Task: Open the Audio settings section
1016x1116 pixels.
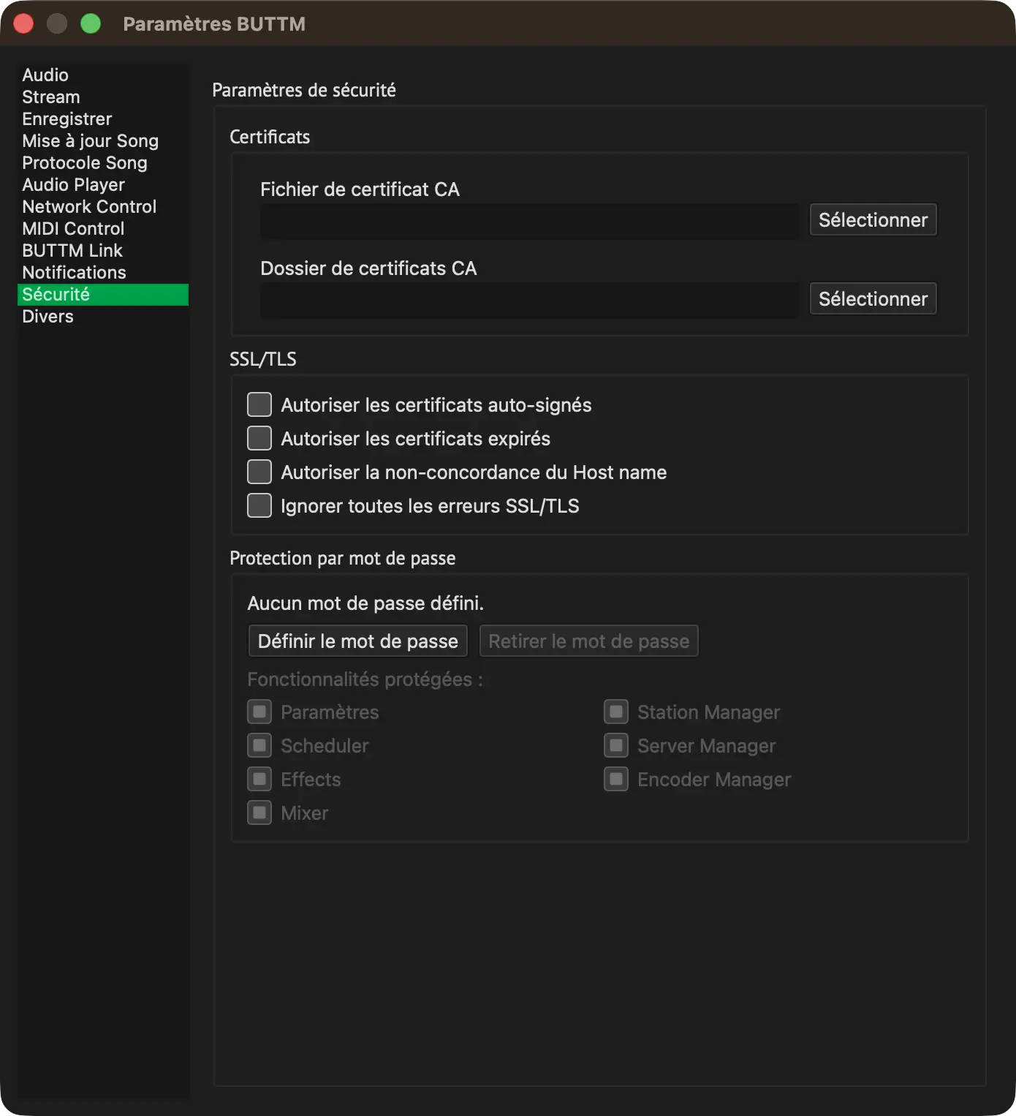Action: coord(102,75)
